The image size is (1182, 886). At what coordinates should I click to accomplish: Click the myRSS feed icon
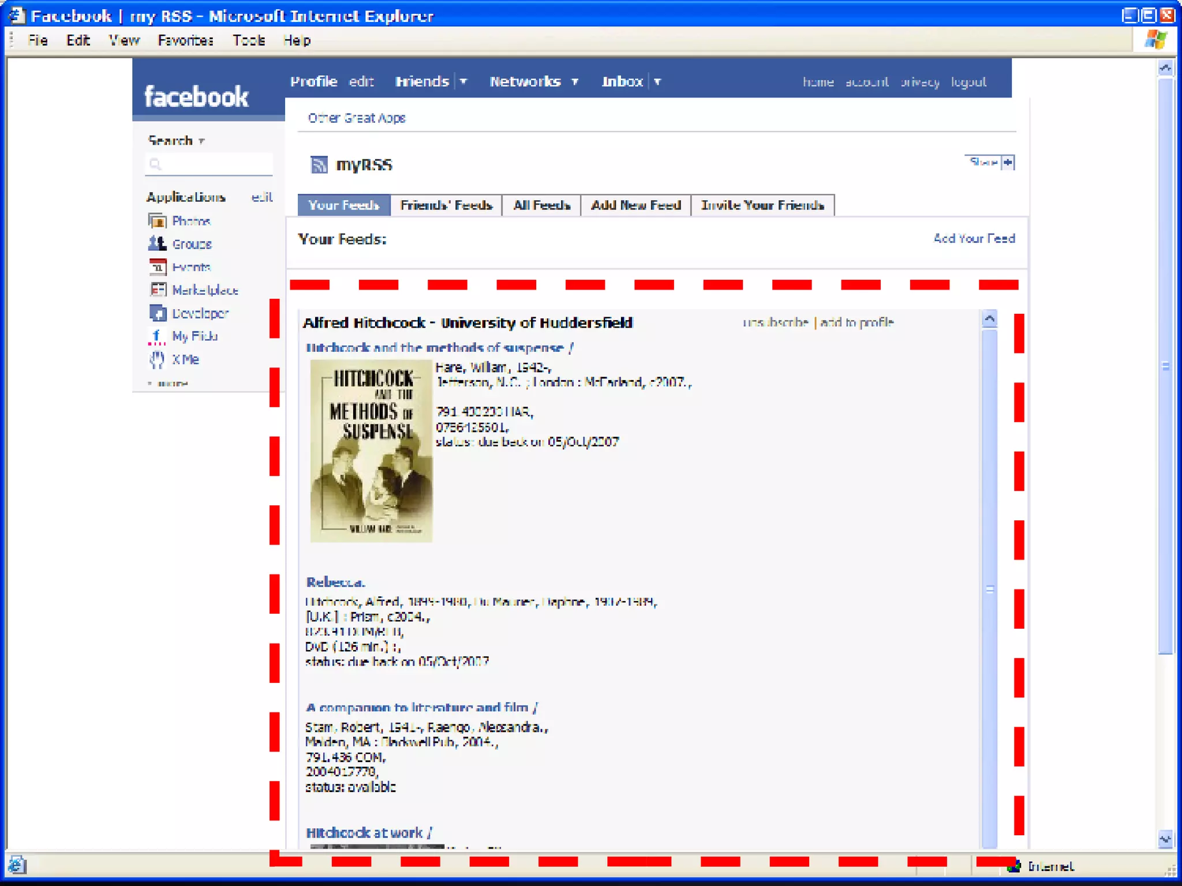[319, 165]
